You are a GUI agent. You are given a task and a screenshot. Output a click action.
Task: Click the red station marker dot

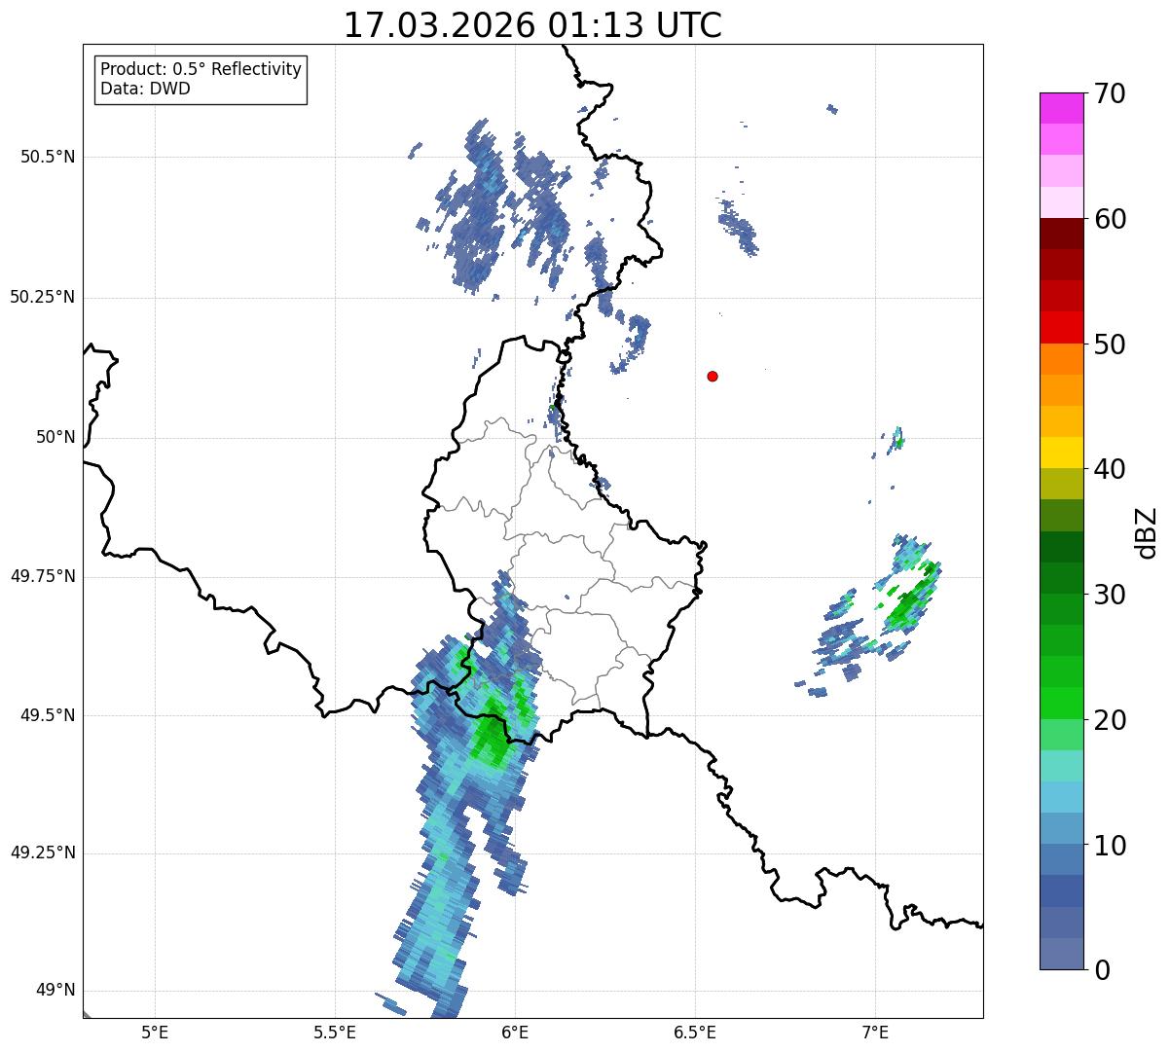(713, 376)
